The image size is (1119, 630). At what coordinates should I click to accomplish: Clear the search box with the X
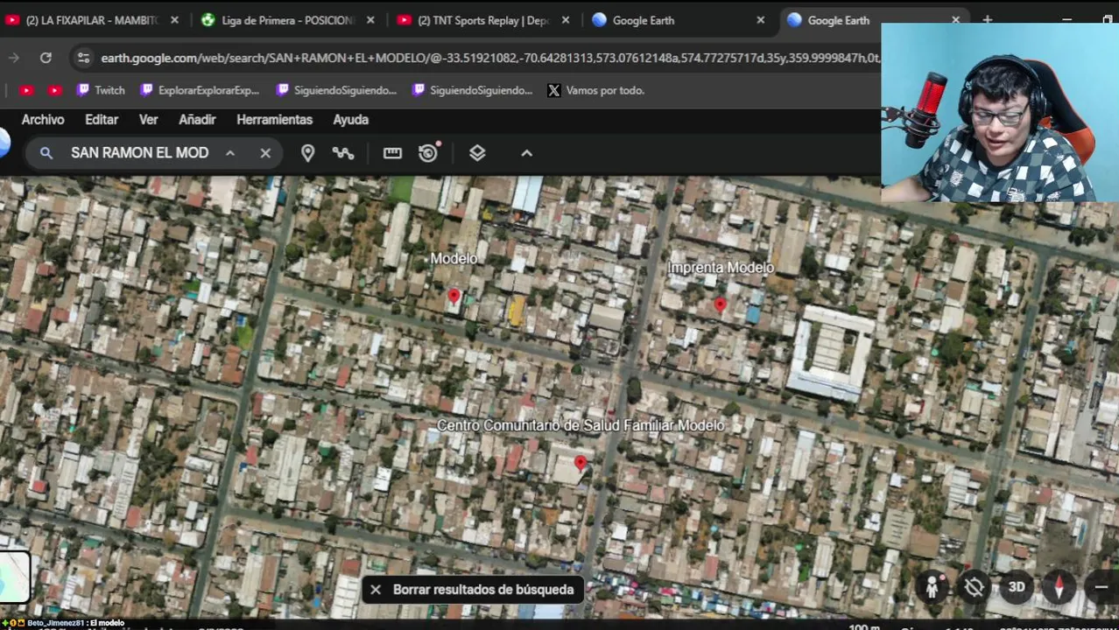point(265,153)
